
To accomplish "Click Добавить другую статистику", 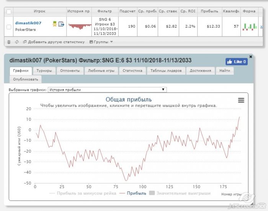I will click(54, 42).
